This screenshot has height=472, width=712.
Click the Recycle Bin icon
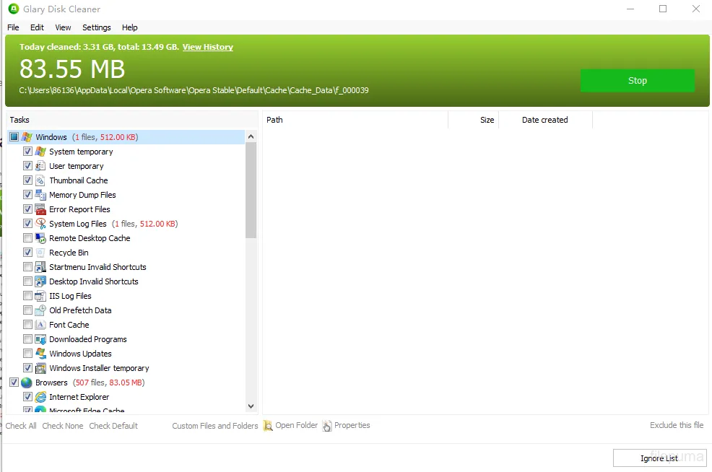tap(40, 253)
